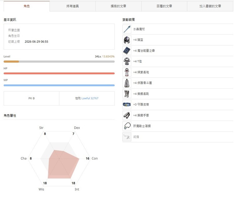234x199 pixels.
Task: Click the Dex value 7
Action: coord(73,134)
